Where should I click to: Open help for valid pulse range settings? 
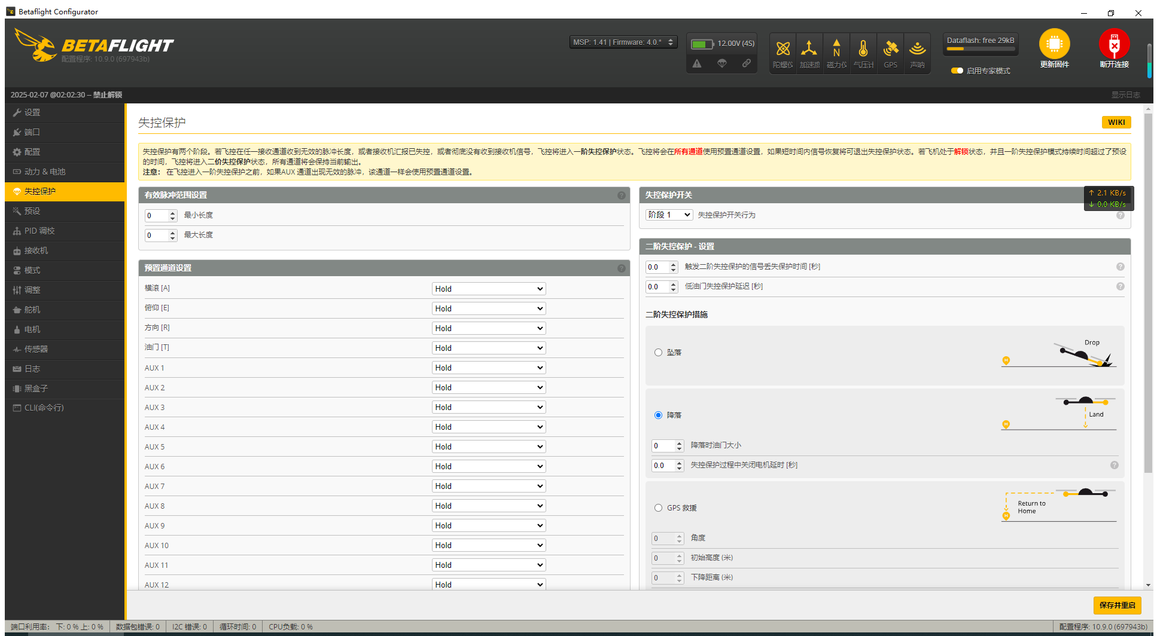coord(622,195)
